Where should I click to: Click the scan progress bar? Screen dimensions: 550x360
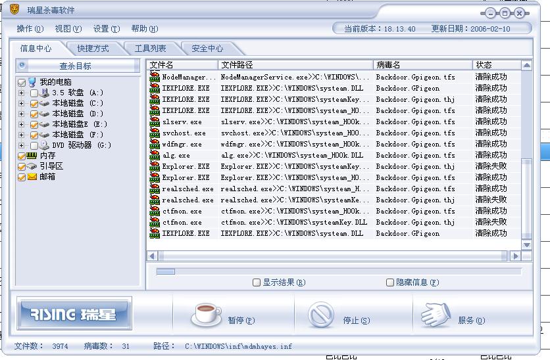(x=339, y=271)
